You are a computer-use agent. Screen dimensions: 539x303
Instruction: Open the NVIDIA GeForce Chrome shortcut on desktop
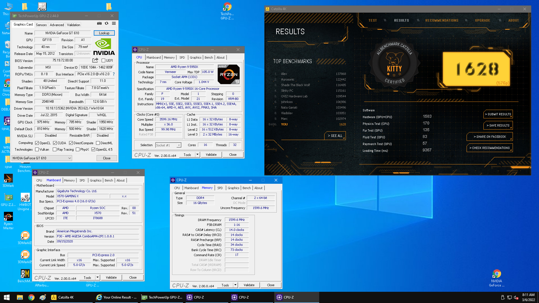point(497,278)
